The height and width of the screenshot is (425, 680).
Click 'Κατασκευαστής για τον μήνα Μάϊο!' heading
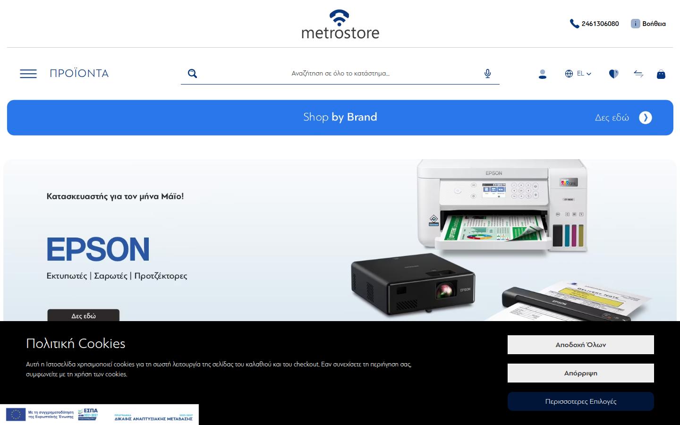coord(115,196)
